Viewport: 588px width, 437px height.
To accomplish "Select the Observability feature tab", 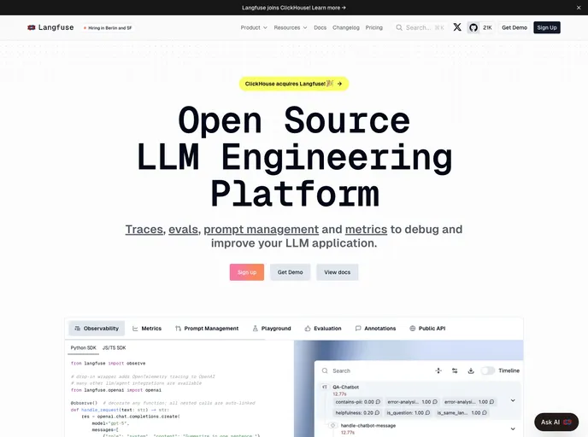I will click(x=97, y=329).
